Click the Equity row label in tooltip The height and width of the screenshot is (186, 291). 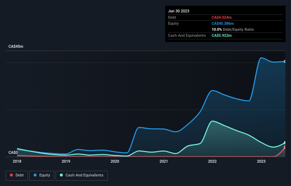(173, 23)
